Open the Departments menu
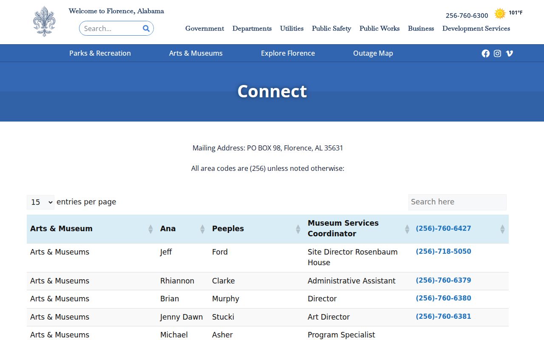The image size is (544, 340). pyautogui.click(x=252, y=28)
